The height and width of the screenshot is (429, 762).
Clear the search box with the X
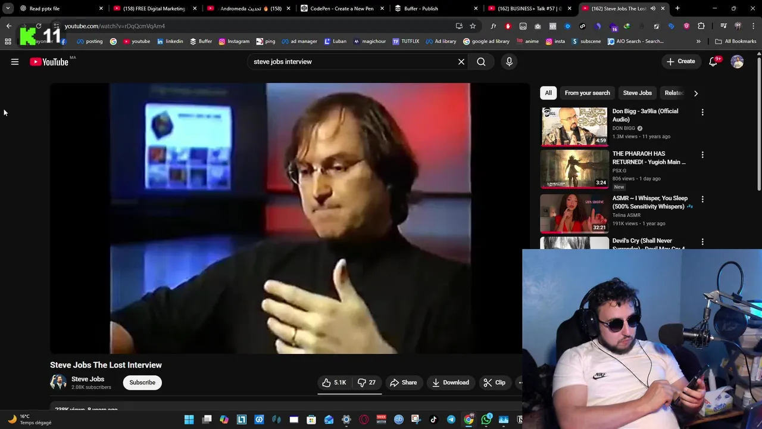point(461,61)
